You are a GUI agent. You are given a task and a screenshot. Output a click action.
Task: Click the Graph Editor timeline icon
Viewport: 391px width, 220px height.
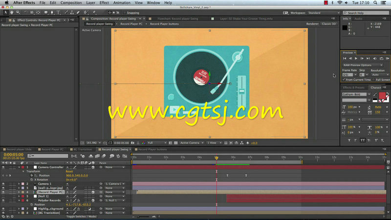125,156
